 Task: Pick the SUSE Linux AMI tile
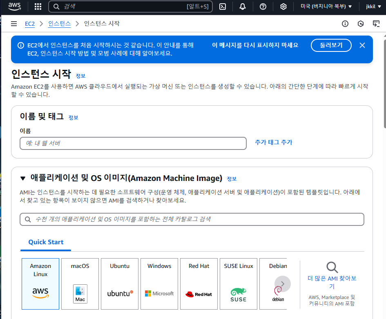coord(239,284)
